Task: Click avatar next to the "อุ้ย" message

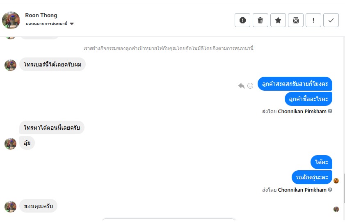Action: [10, 144]
